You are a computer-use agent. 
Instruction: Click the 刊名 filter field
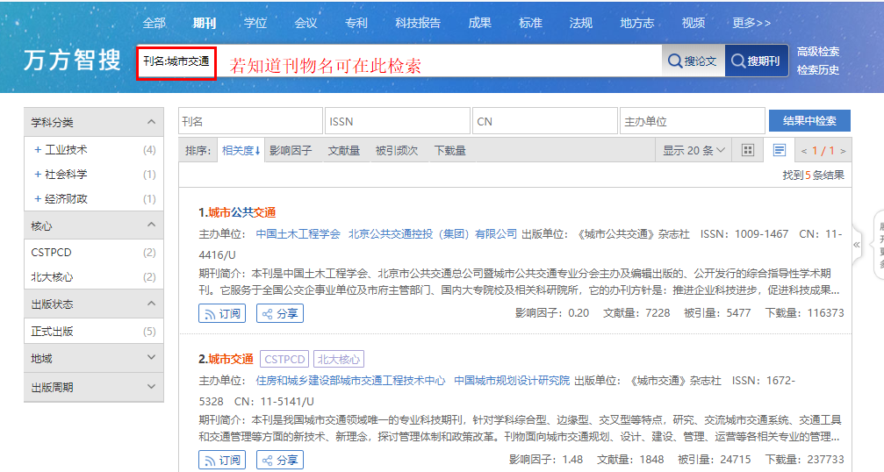pyautogui.click(x=250, y=121)
